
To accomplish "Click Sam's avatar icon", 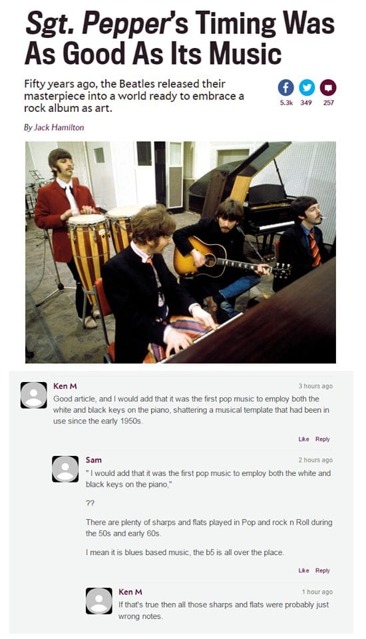I will (x=65, y=469).
